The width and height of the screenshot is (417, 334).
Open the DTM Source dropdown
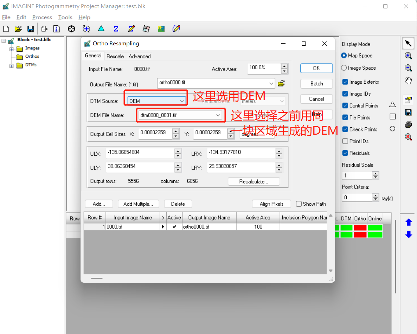point(156,101)
